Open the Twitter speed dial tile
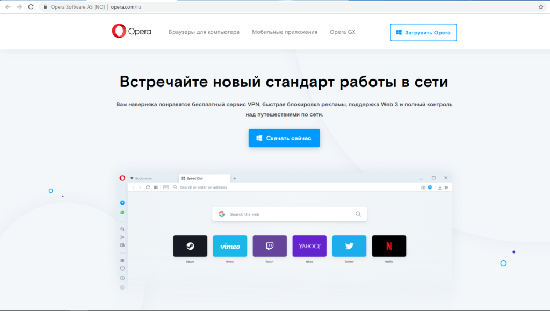Viewport: 550px width, 311px height. click(349, 246)
